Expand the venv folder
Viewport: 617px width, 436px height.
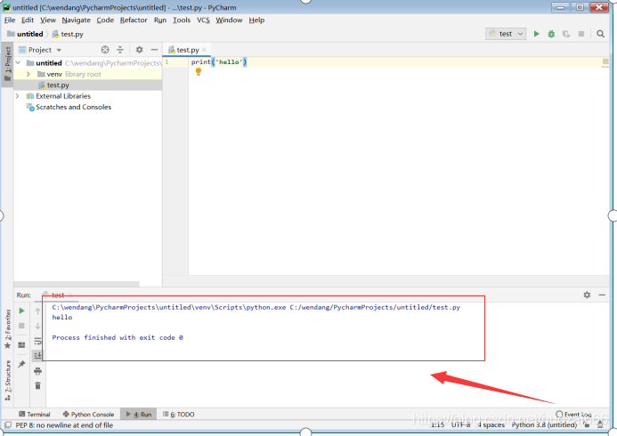click(28, 74)
